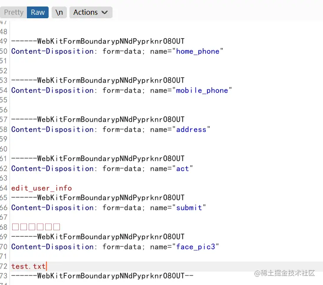Click line number 51 in the gutter
The image size is (323, 285).
[3, 61]
